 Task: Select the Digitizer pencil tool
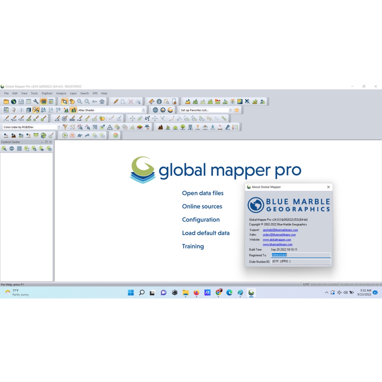116,101
